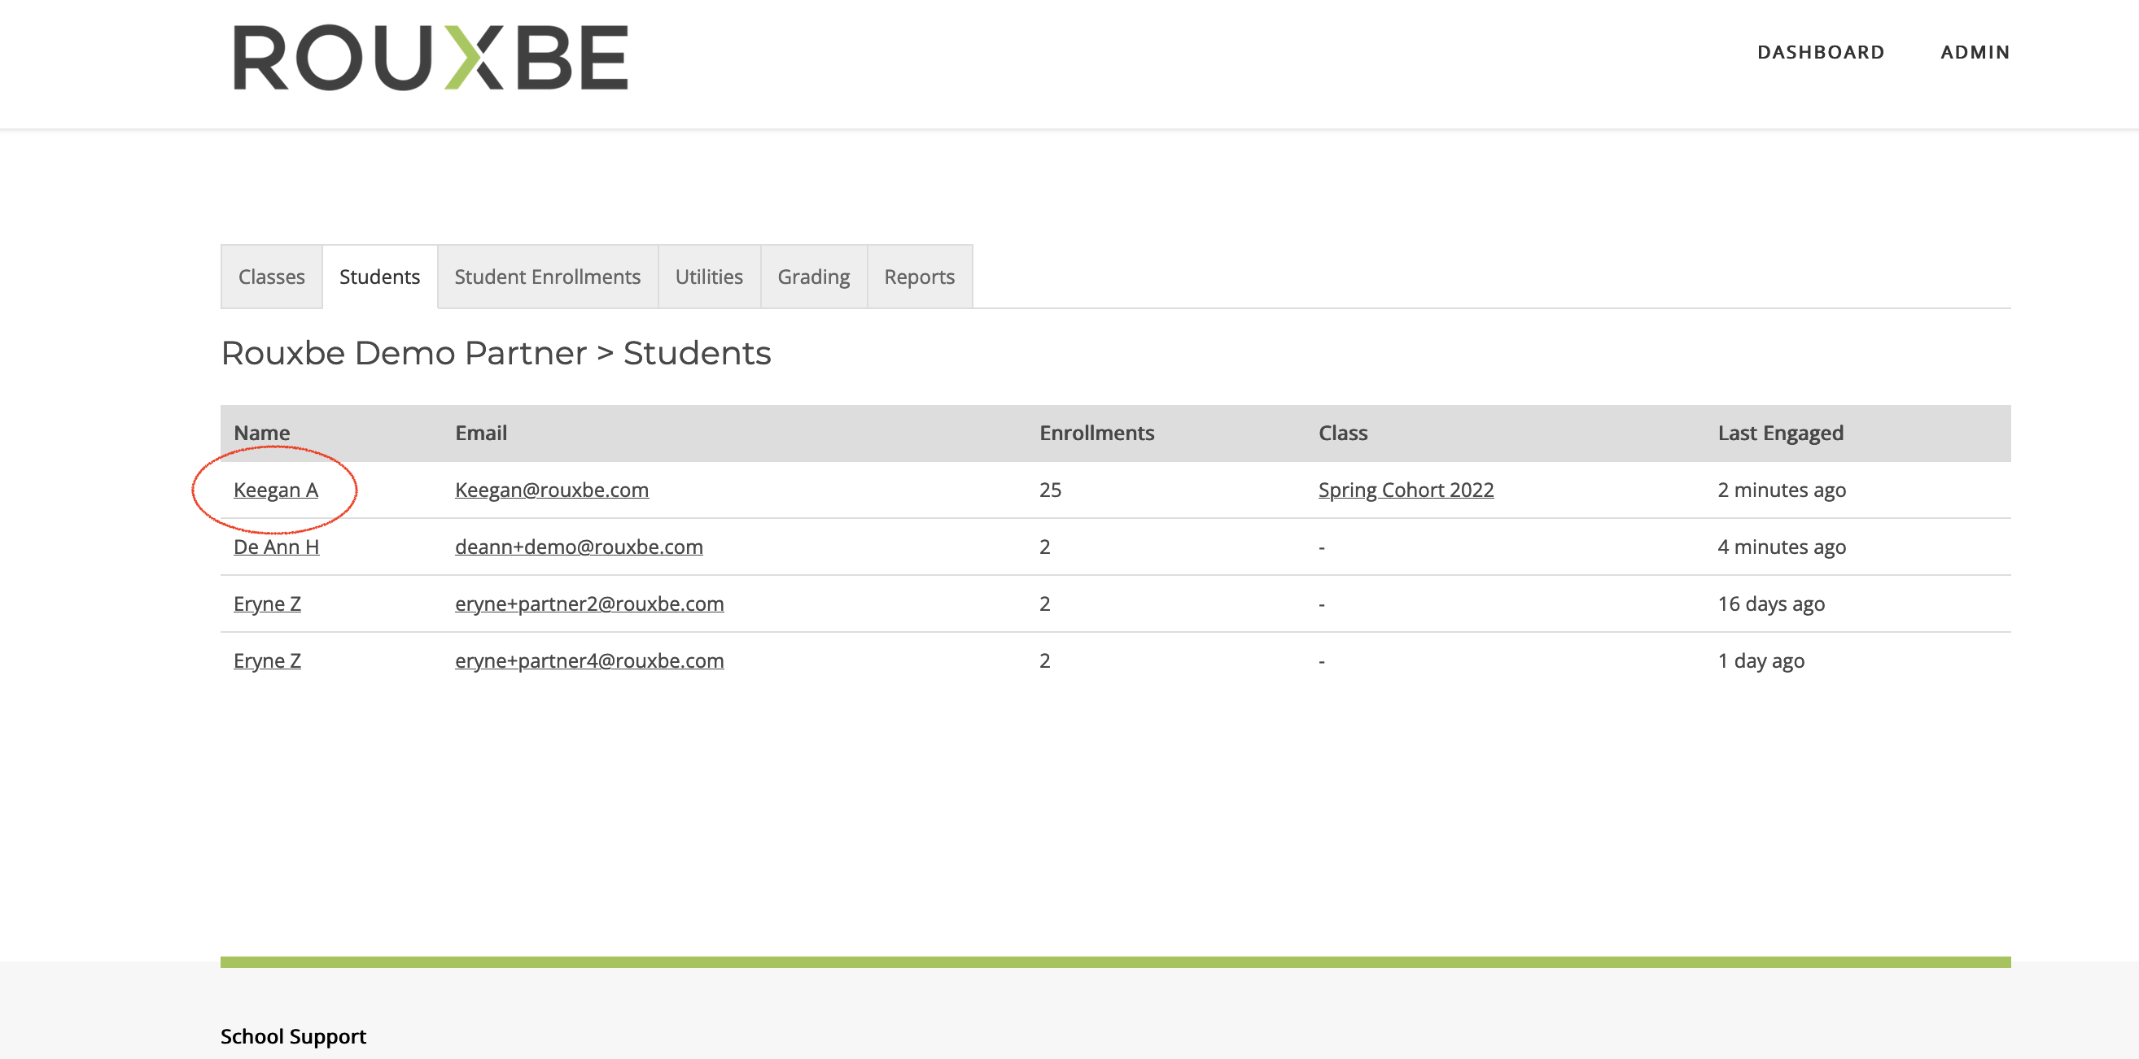Open the Dashboard page
2139x1059 pixels.
click(x=1820, y=52)
